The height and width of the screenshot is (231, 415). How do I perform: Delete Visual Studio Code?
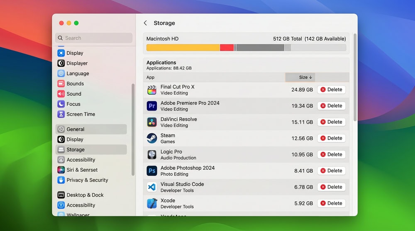(331, 187)
